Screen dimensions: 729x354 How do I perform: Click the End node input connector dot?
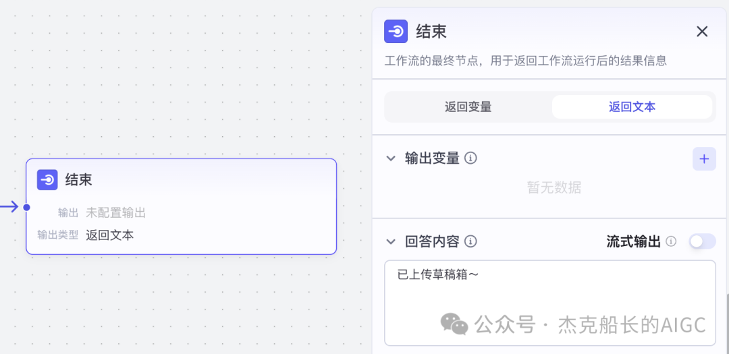click(26, 207)
